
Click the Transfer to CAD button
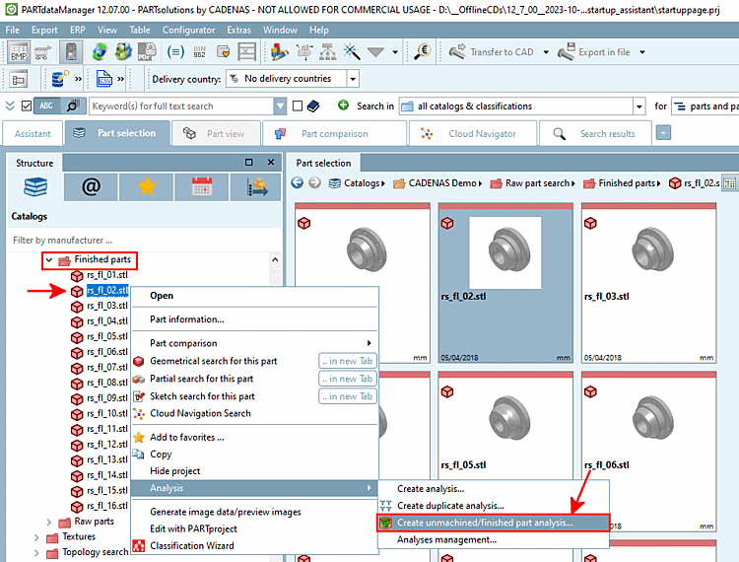[x=492, y=52]
